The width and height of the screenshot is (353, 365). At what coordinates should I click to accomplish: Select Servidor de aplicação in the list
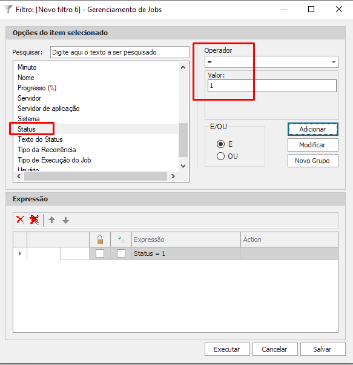(48, 109)
